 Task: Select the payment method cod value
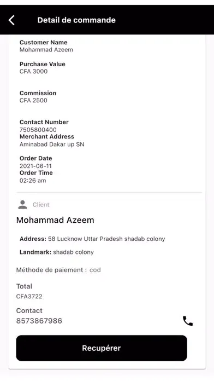pos(95,270)
